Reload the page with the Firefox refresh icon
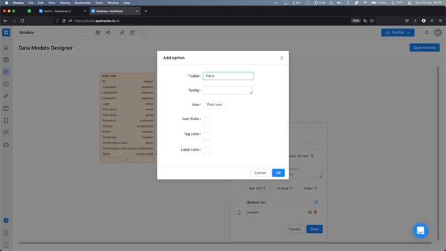This screenshot has width=446, height=251. [22, 21]
